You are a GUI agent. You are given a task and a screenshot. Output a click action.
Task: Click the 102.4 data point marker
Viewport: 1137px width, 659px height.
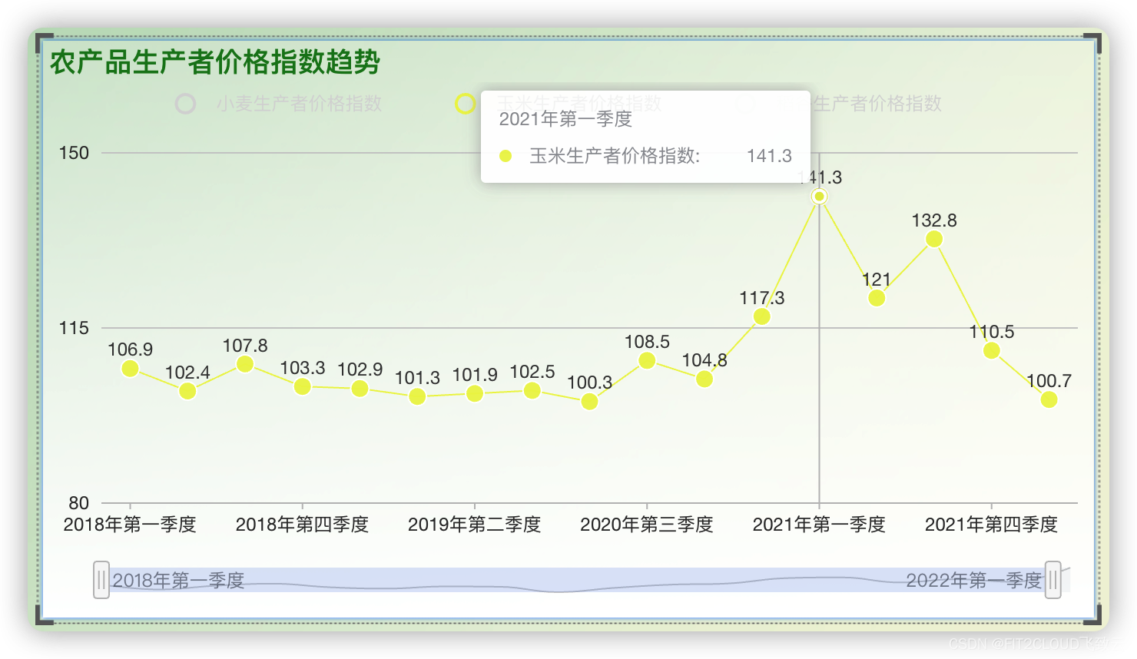(x=187, y=391)
